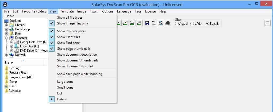The height and width of the screenshot is (112, 273).
Task: Switch to Large icons view
Action: point(82,81)
